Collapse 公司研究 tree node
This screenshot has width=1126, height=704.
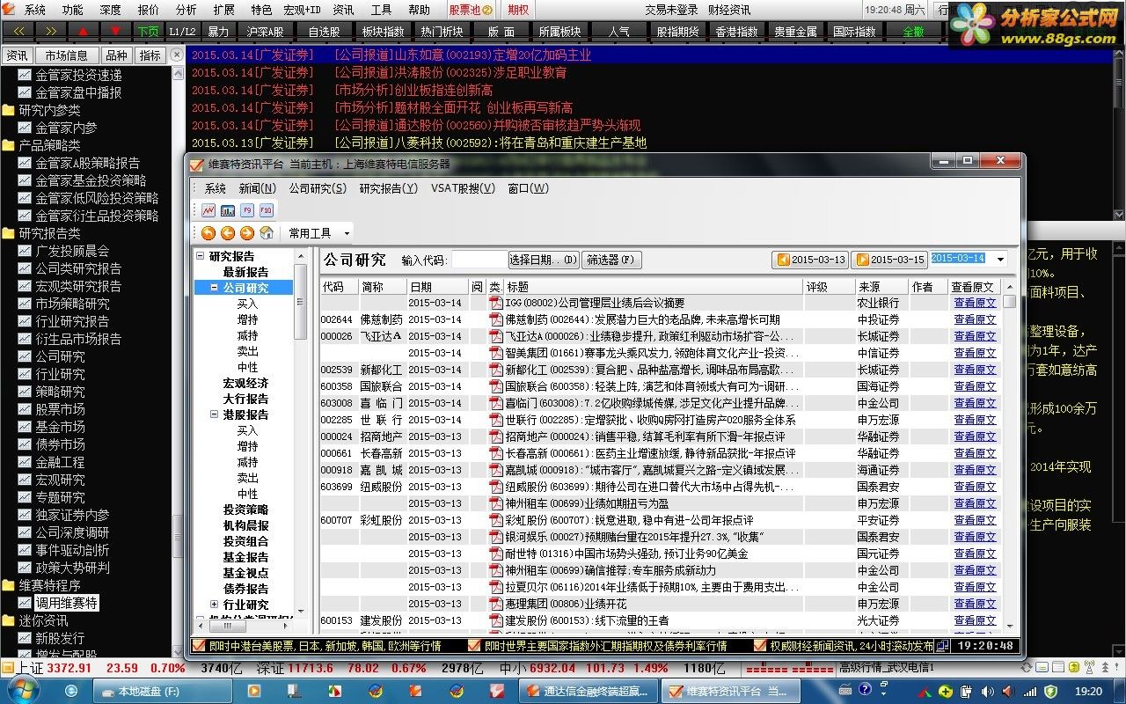(214, 288)
